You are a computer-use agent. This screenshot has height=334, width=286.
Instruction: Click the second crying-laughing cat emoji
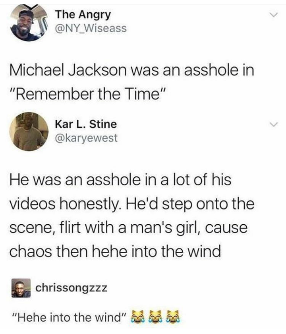155,317
